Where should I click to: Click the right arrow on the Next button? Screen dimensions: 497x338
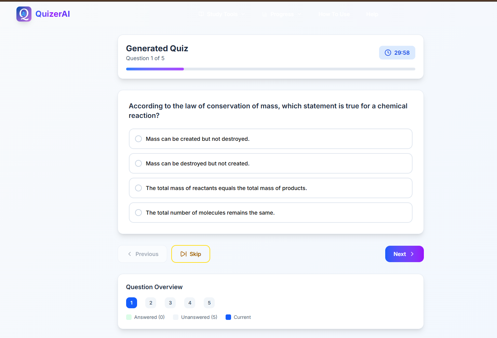(412, 254)
